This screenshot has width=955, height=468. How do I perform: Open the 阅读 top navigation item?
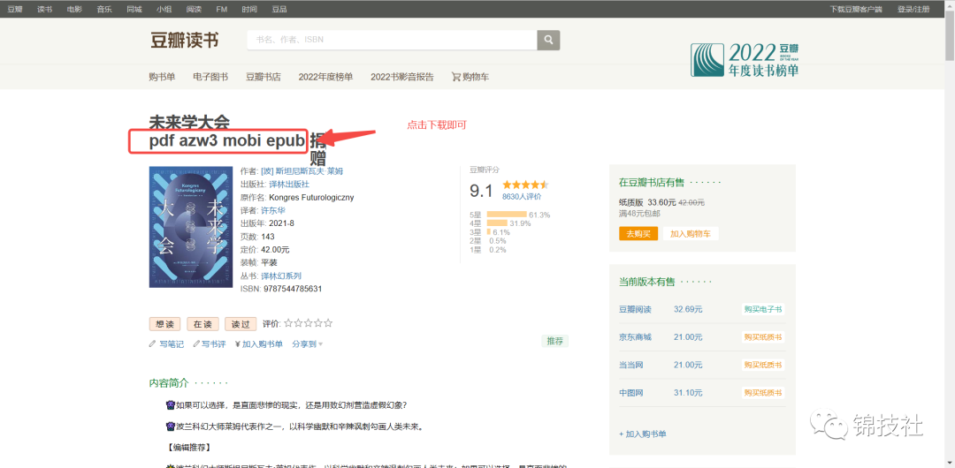tap(194, 9)
